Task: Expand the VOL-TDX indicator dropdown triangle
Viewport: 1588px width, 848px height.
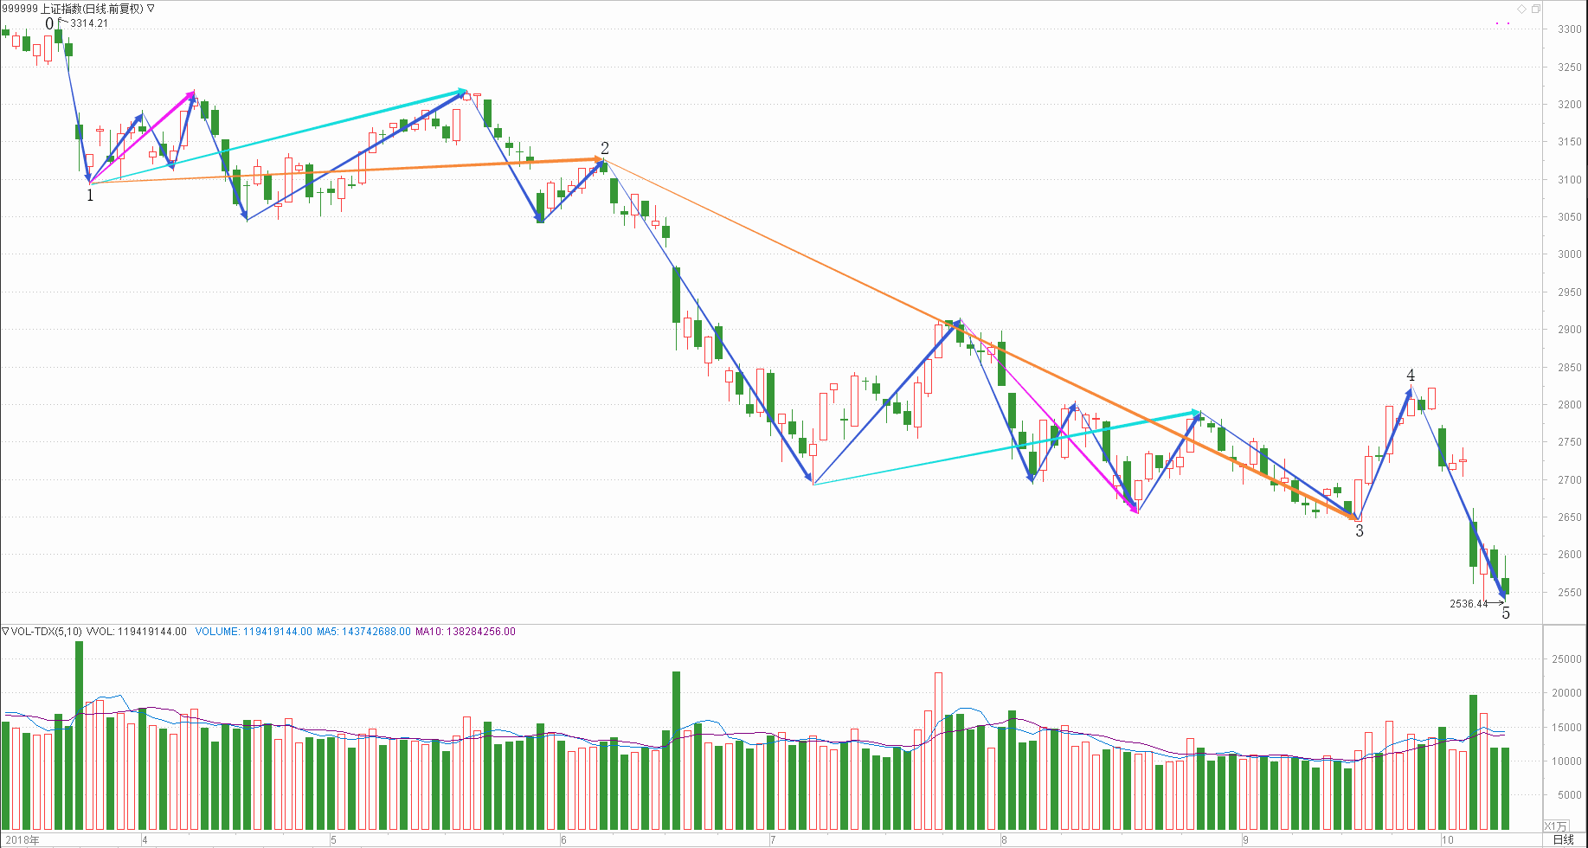Action: point(5,632)
